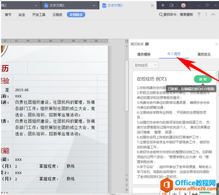Click the 简历助手 panel title
Viewport: 219px width, 195px height.
[137, 44]
